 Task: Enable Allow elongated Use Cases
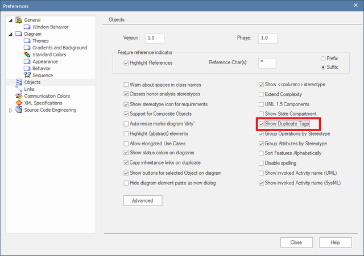point(126,144)
